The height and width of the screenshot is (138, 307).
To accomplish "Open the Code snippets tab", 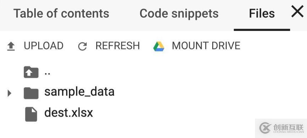I will (x=179, y=13).
